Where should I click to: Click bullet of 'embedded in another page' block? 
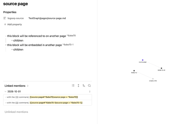pyautogui.click(x=6, y=45)
